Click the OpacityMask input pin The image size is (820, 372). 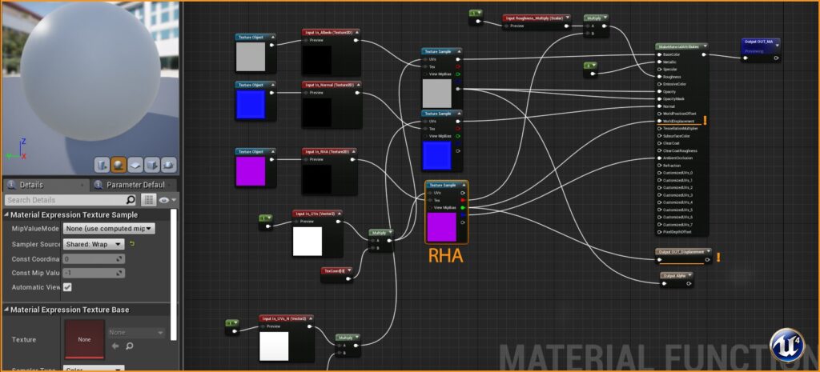click(659, 98)
